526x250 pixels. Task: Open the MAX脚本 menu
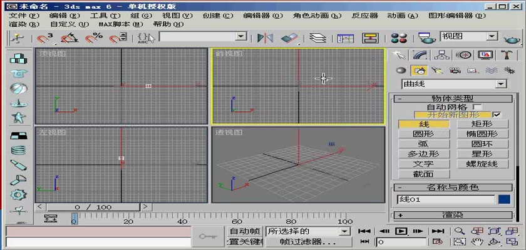[x=121, y=24]
